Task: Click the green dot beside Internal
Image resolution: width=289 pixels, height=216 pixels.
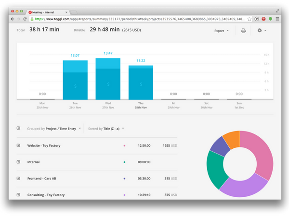Action: tap(124, 162)
